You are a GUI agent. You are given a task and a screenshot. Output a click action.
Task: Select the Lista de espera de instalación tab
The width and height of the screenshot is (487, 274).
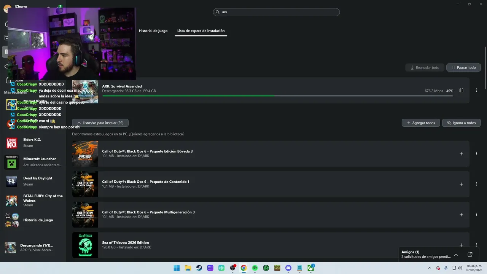[x=201, y=31]
